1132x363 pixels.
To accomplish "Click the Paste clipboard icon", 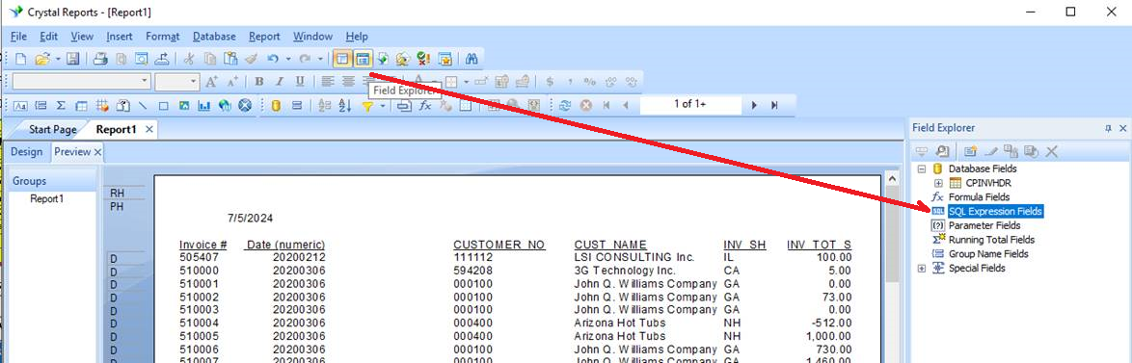I will (230, 59).
